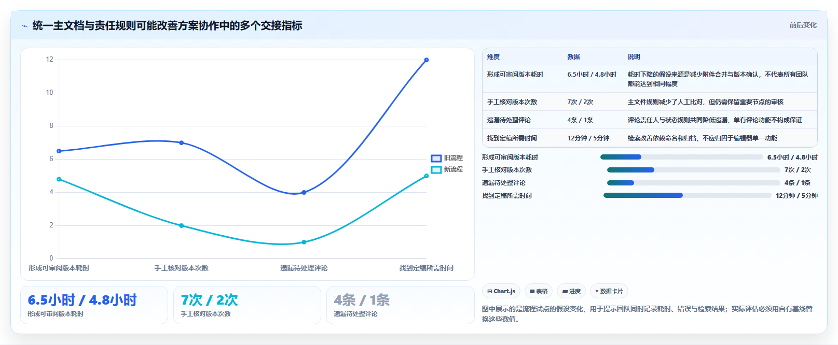
Task: Open the 6.5小时 / 4.8小时 data card
Action: tap(94, 305)
